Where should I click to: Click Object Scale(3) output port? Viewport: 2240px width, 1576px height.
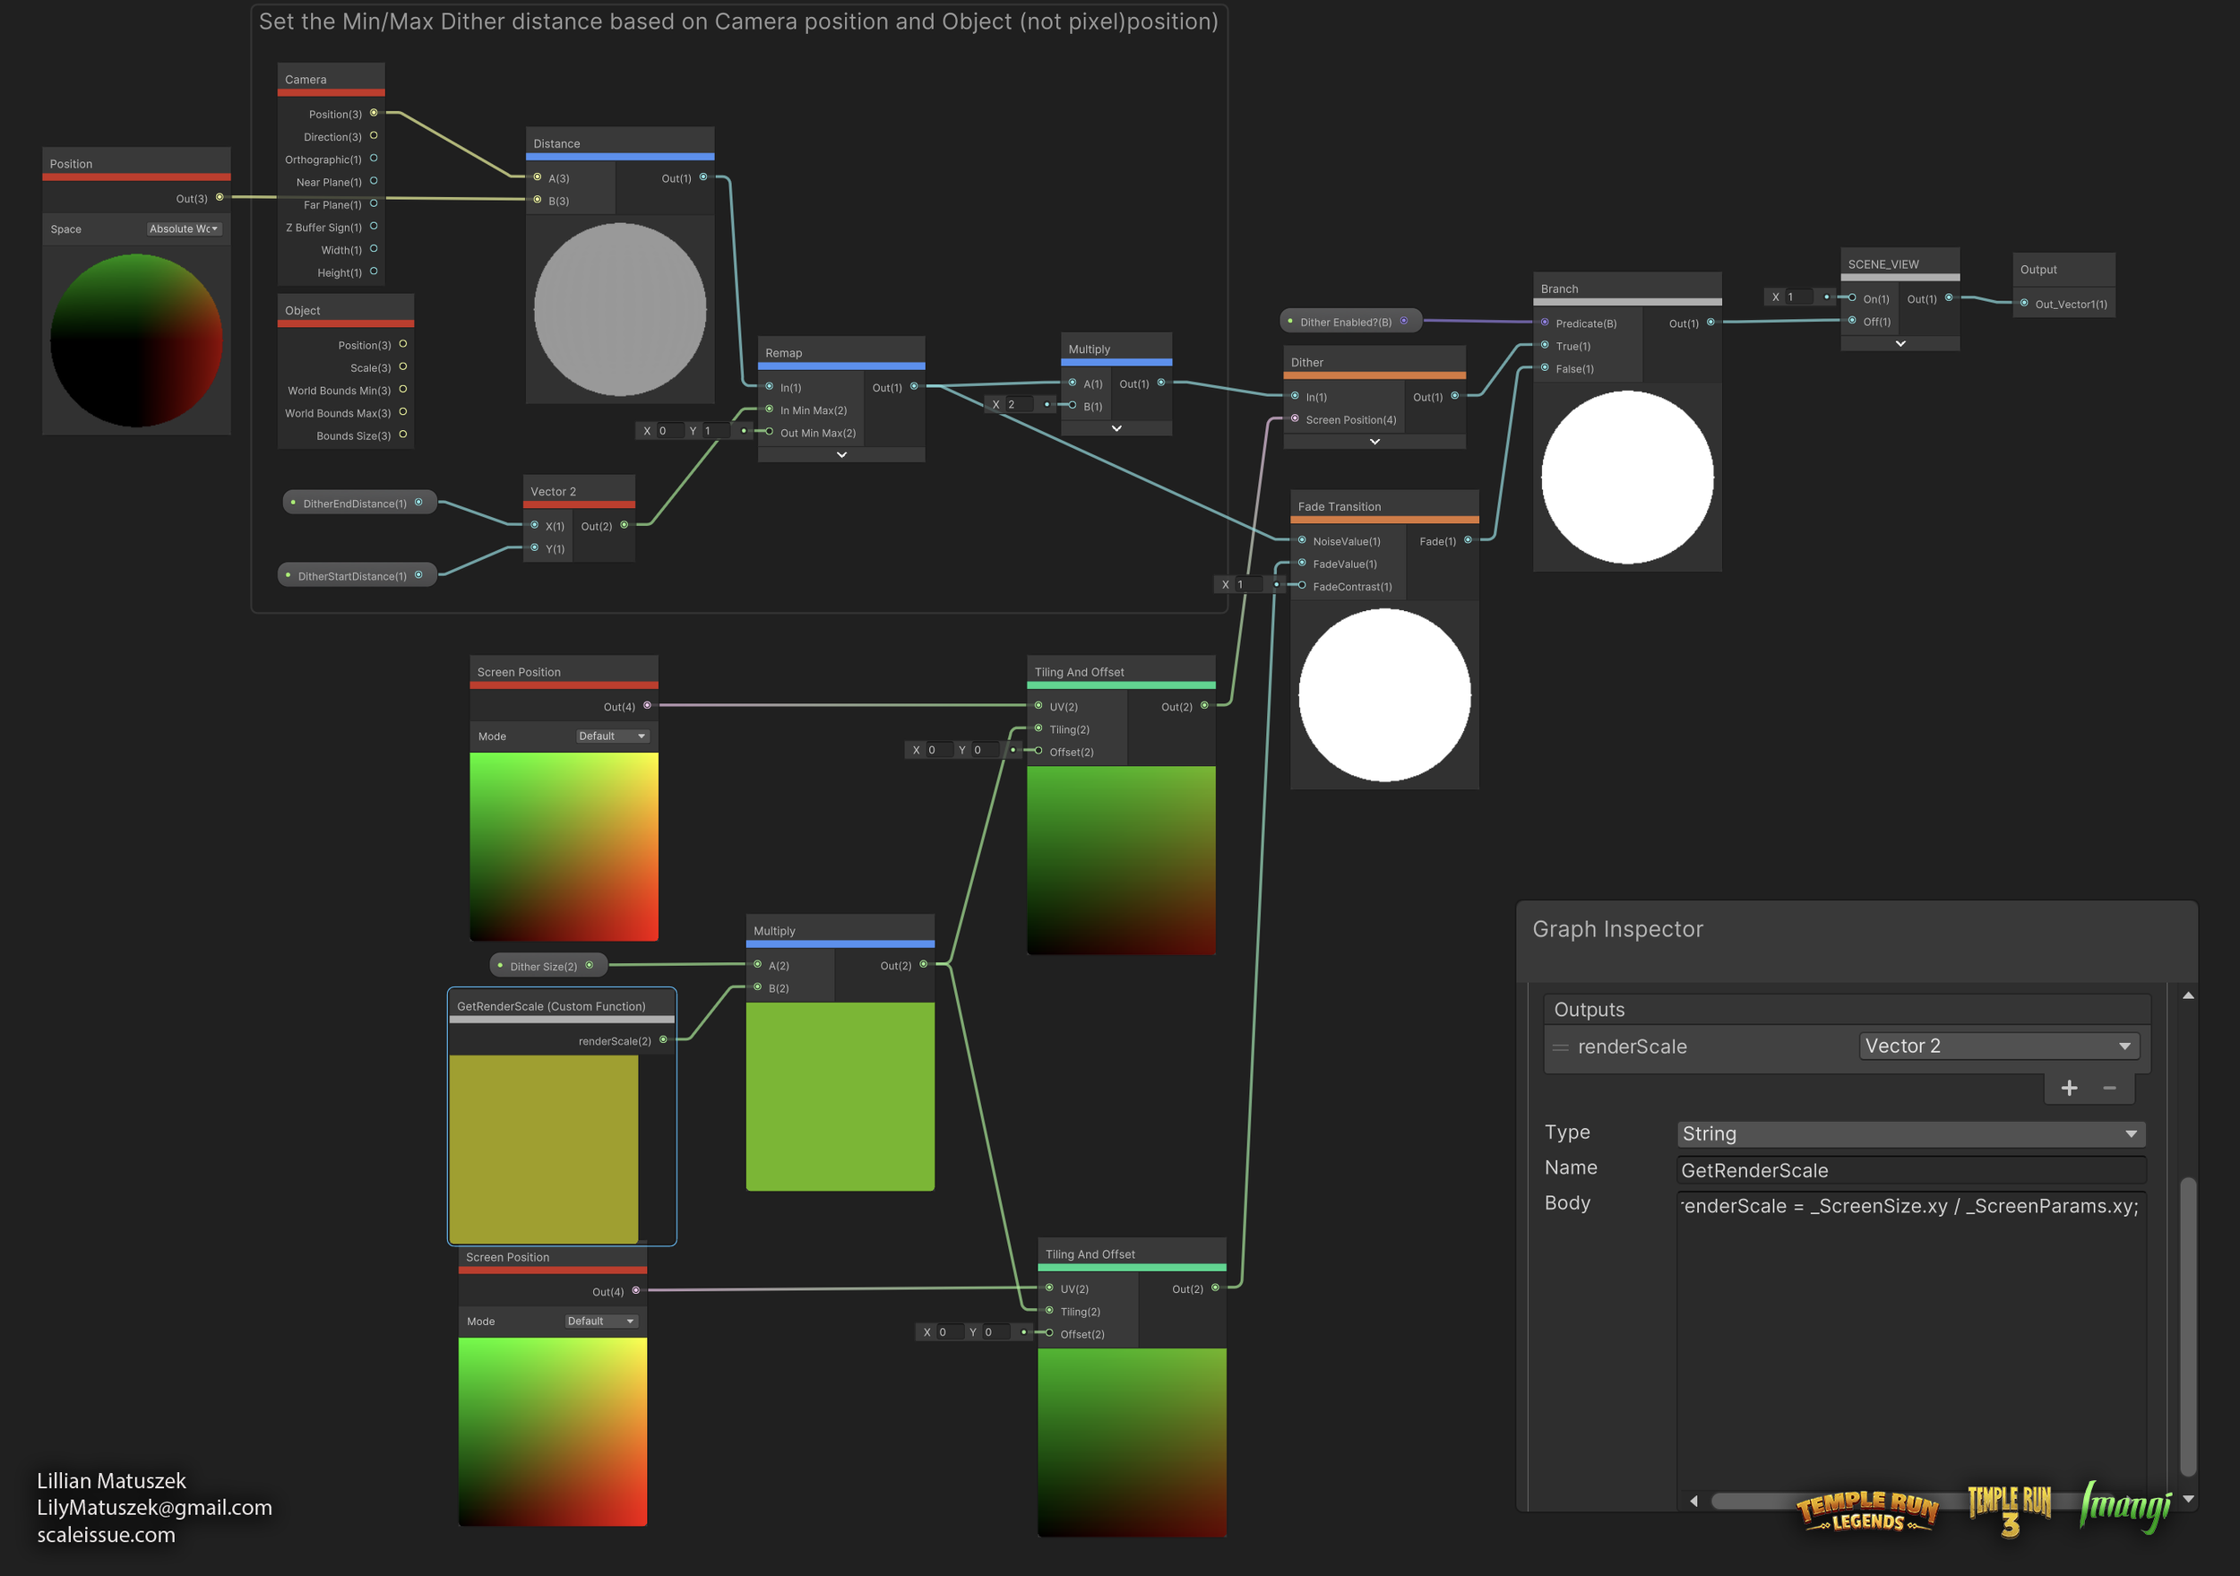[x=403, y=367]
